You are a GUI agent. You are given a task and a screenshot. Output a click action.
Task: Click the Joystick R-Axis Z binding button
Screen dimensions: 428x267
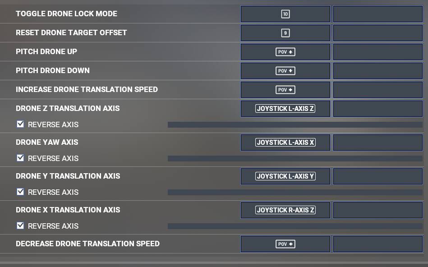tap(285, 210)
